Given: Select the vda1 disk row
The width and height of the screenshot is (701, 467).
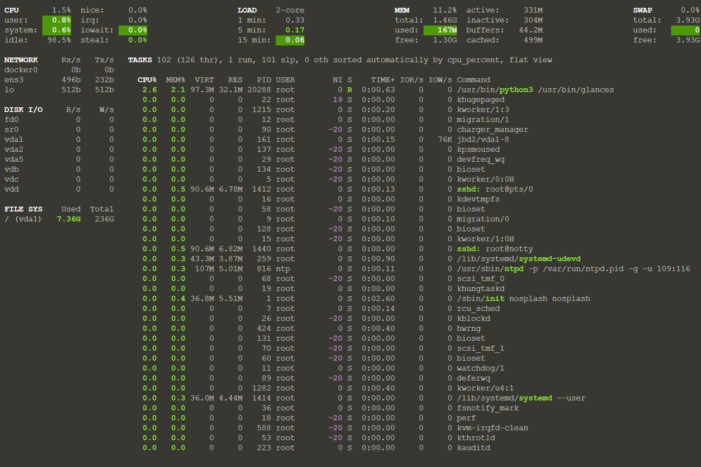Looking at the screenshot, I should click(x=59, y=139).
